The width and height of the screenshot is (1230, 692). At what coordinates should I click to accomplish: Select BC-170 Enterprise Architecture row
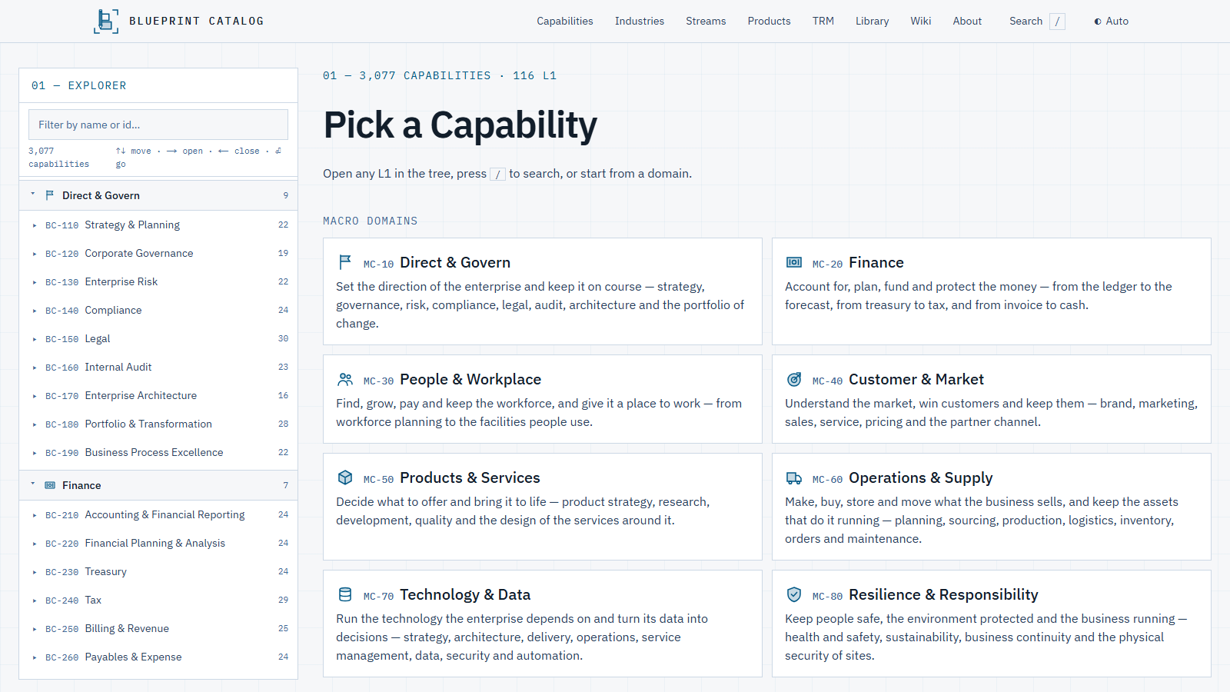click(x=158, y=396)
